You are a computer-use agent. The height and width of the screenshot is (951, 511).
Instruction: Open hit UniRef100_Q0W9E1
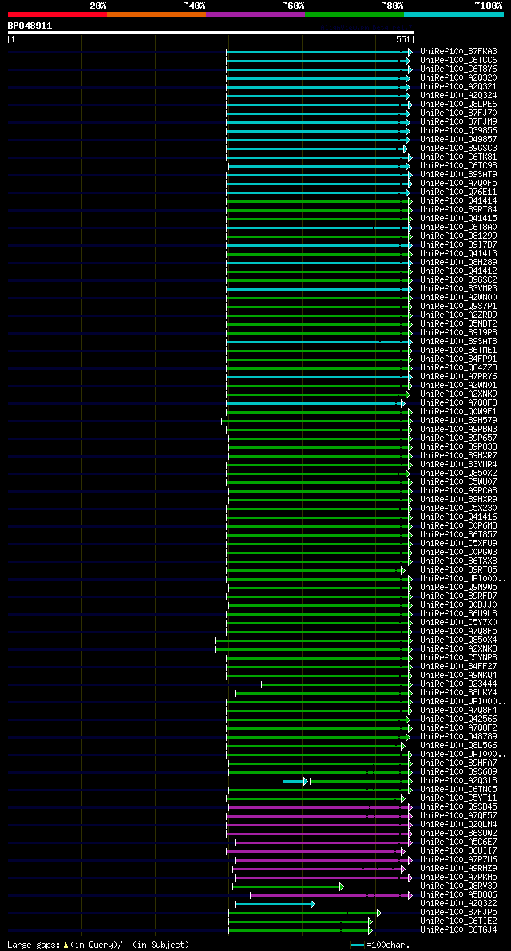(458, 412)
